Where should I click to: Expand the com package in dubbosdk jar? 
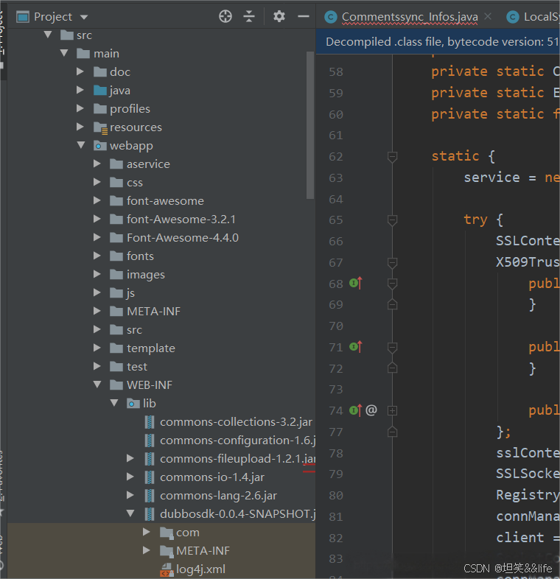coord(147,532)
